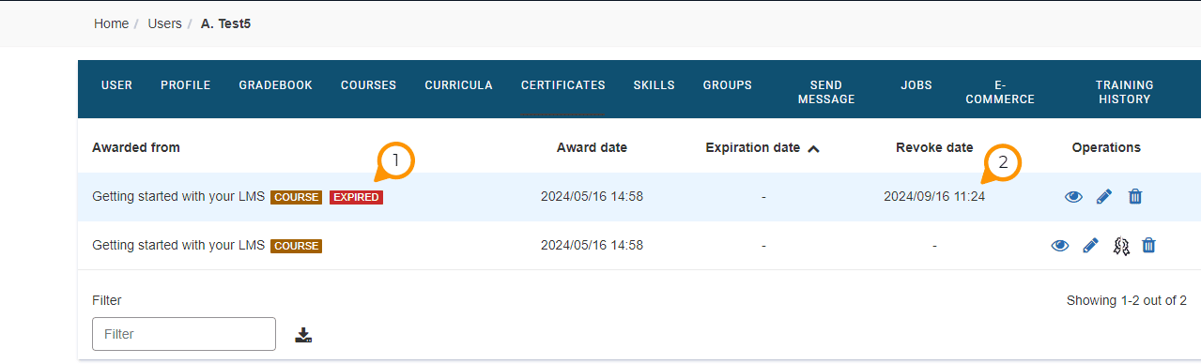The image size is (1201, 364).
Task: Focus the Filter text field
Action: [x=184, y=334]
